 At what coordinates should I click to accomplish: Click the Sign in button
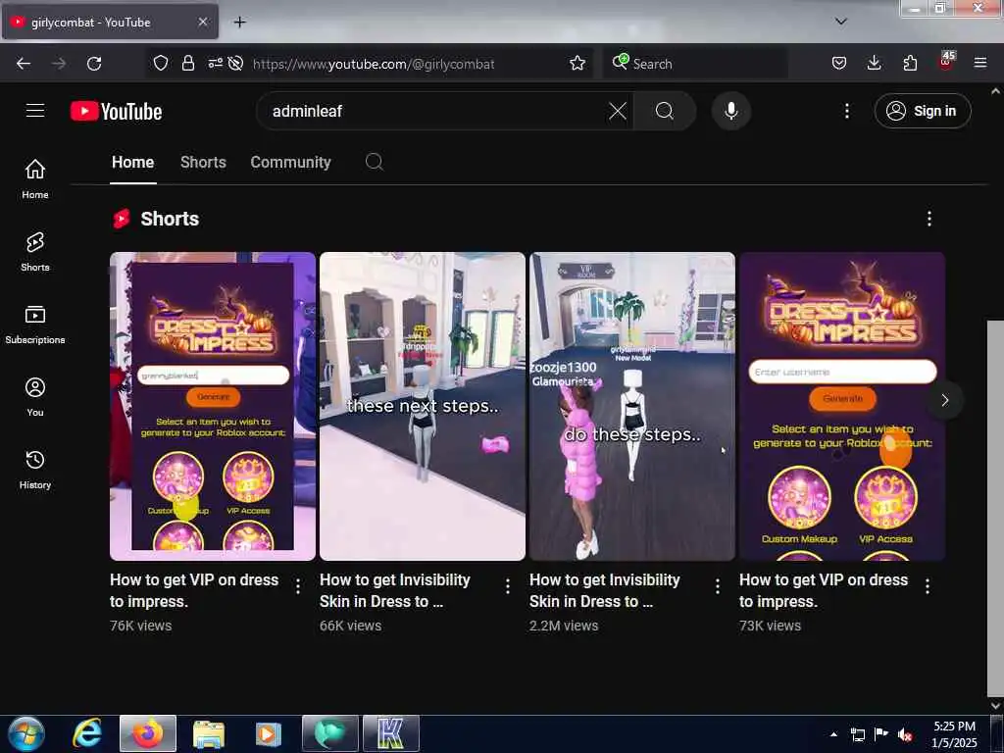pyautogui.click(x=922, y=111)
